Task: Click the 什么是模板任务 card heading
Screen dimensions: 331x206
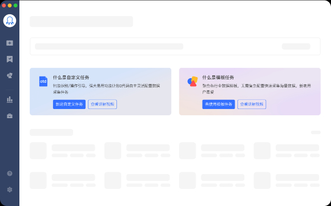Action: [x=218, y=78]
